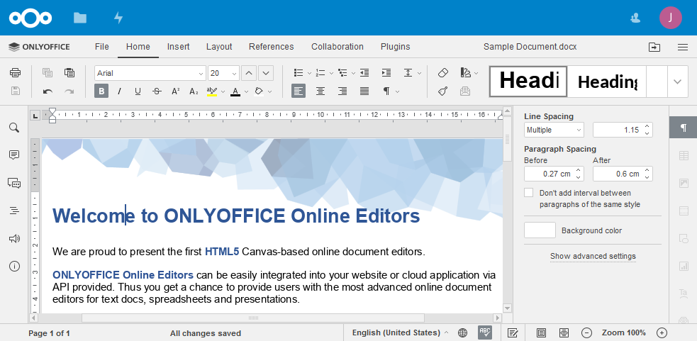Click the Background color swatch
Screen dimensions: 697x341
(540, 230)
